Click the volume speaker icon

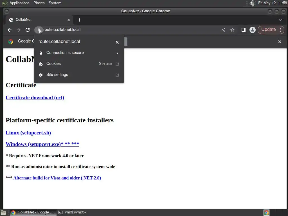[x=253, y=3]
